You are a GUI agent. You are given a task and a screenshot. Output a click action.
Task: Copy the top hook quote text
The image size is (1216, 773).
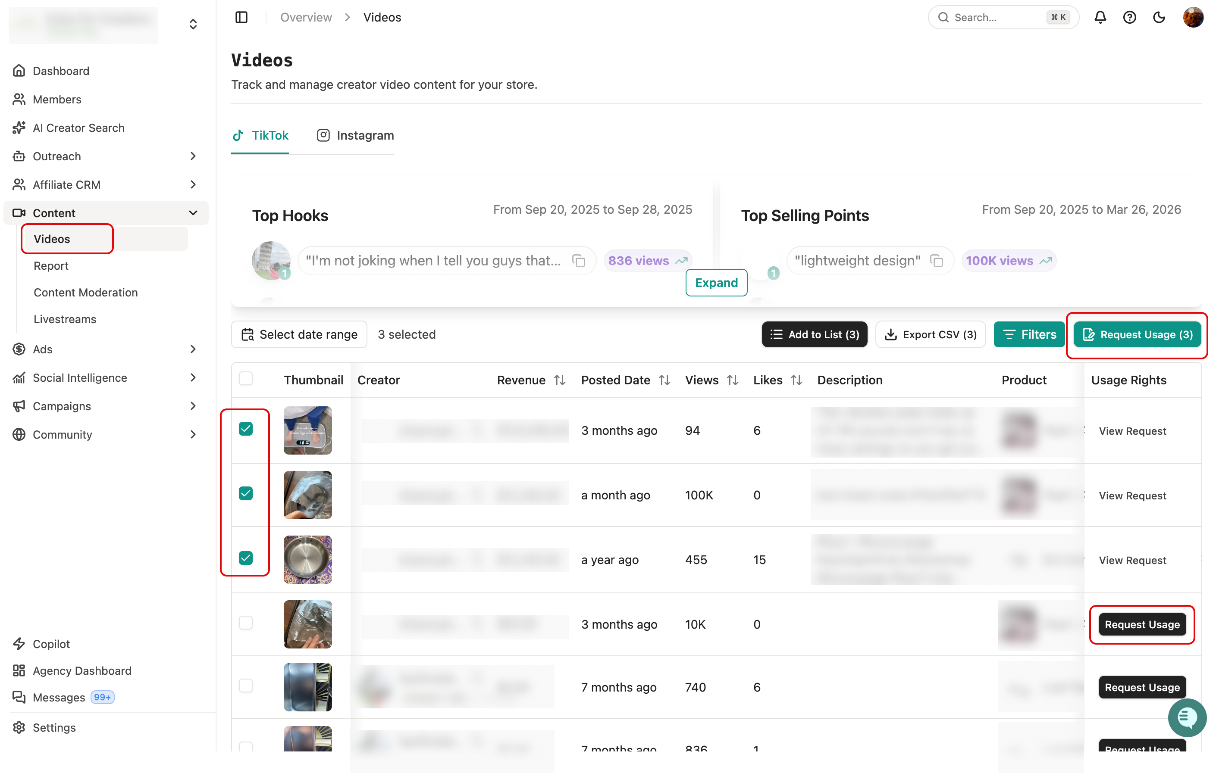coord(579,260)
